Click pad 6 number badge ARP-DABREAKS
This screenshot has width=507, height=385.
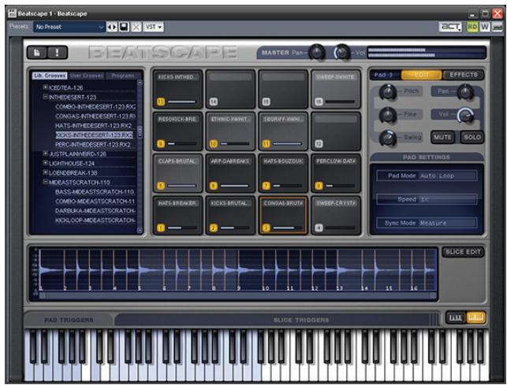pyautogui.click(x=214, y=186)
